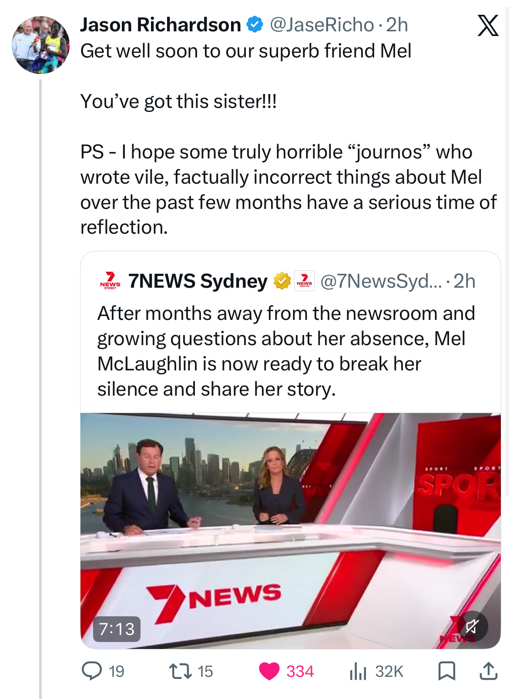Tap the repost arrows icon
This screenshot has width=513, height=699.
[181, 671]
